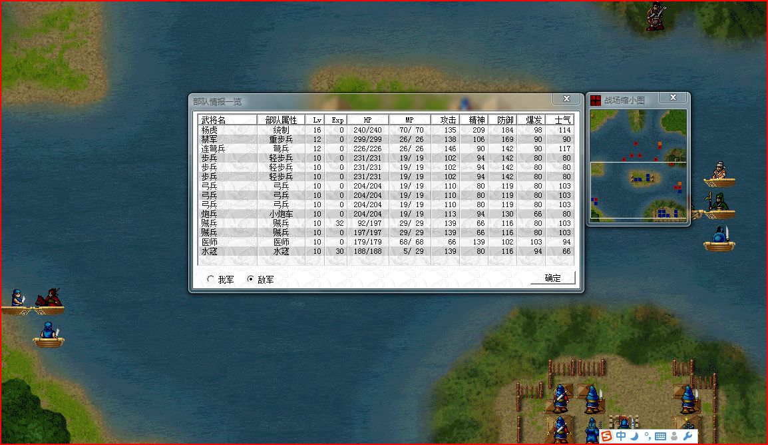Open the soft keyboard icon in the input bar
This screenshot has width=768, height=445.
click(x=660, y=436)
